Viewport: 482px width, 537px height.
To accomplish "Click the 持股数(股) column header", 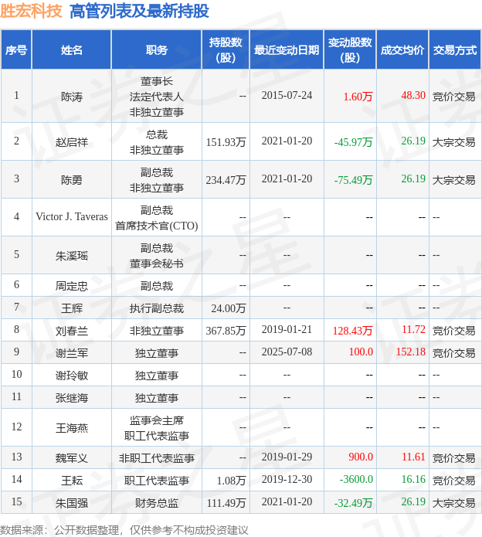I will [x=226, y=50].
